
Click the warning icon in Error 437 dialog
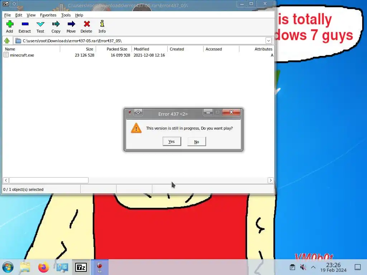(136, 128)
